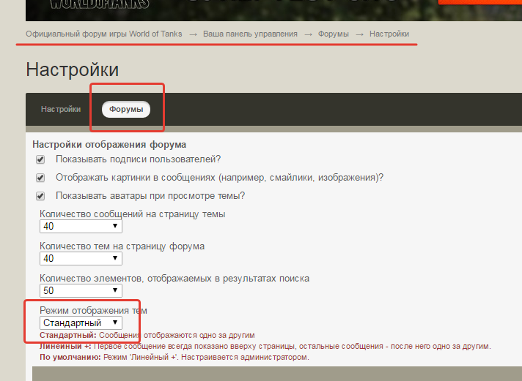Uncheck 'Показывать подписи пользователей?' checkbox
This screenshot has width=522, height=381.
[x=40, y=159]
